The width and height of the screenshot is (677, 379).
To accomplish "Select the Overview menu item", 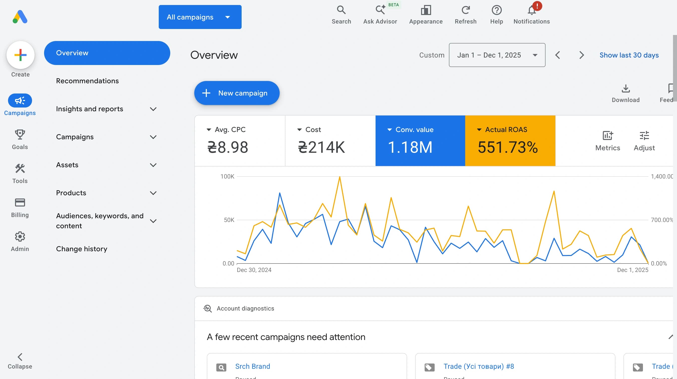I will tap(107, 53).
